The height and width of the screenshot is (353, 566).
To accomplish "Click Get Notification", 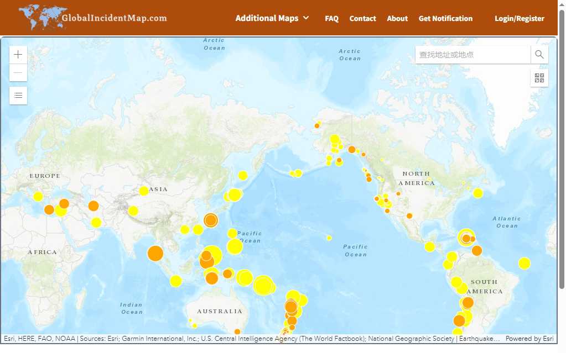I will 445,18.
